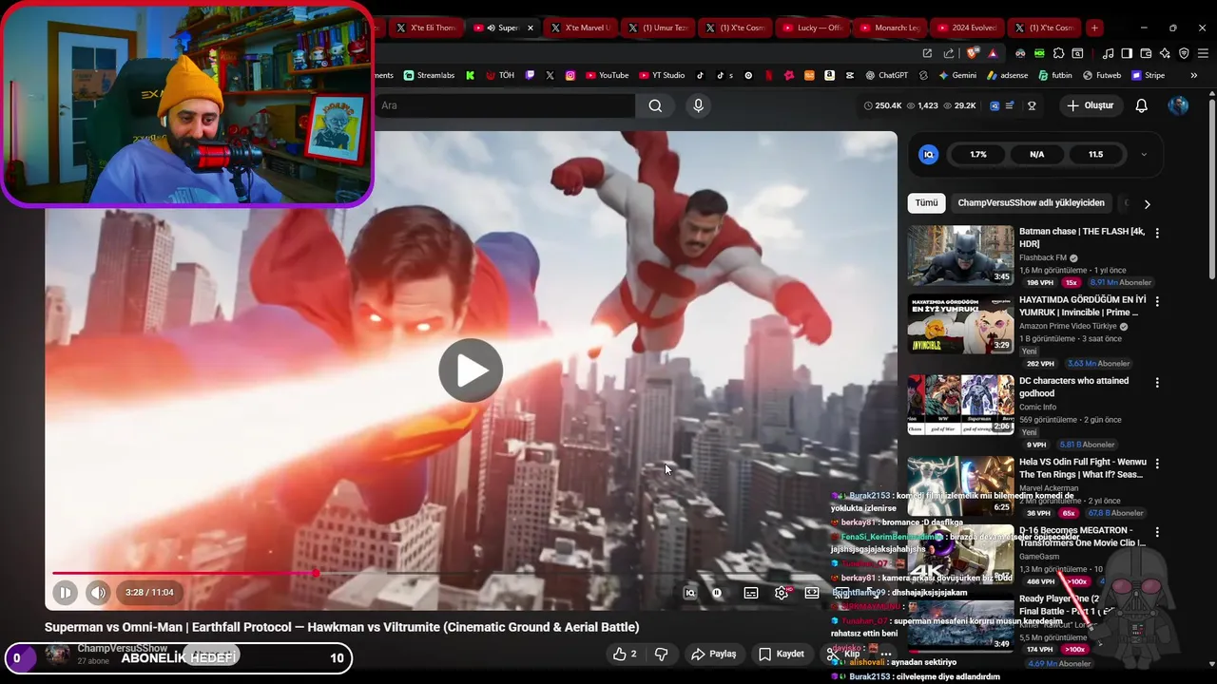The width and height of the screenshot is (1217, 684).
Task: Show more filter chips with right arrow
Action: [x=1147, y=203]
